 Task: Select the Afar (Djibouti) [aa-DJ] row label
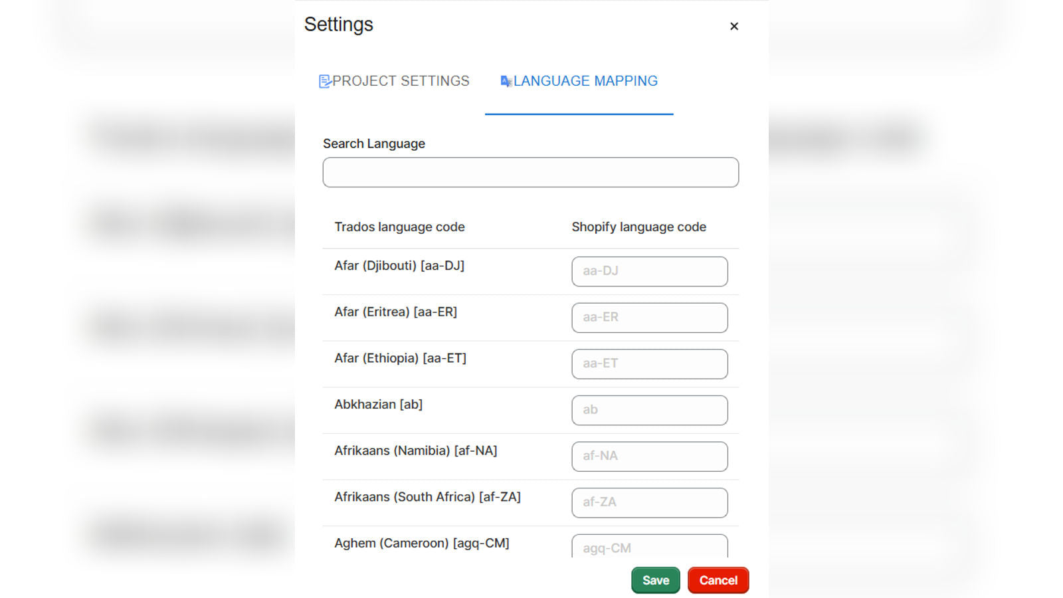[x=399, y=266]
